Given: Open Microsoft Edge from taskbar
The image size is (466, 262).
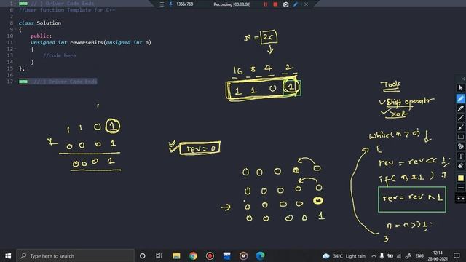Looking at the screenshot, I should [x=261, y=255].
